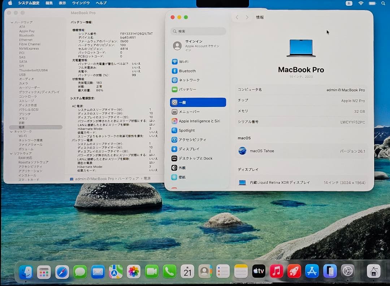
Task: Open App Store from the Dock
Action: [x=312, y=271]
